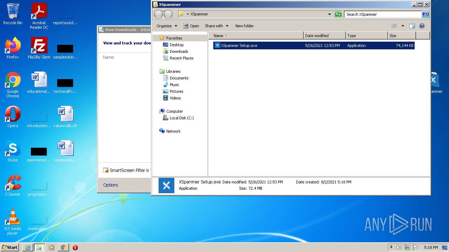Launch the Google Chrome desktop shortcut
The height and width of the screenshot is (252, 449).
pos(13,85)
